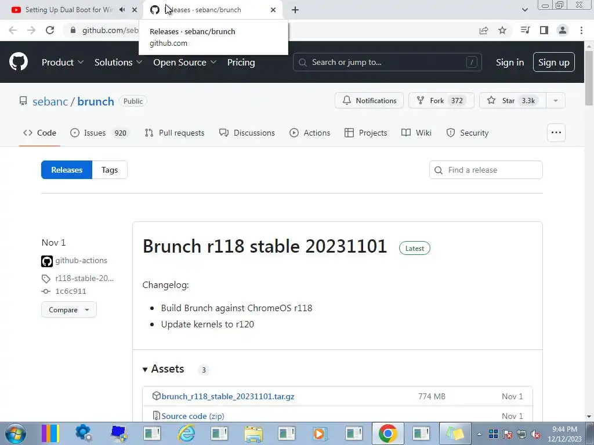Viewport: 594px width, 445px height.
Task: Expand the Product menu
Action: point(63,63)
